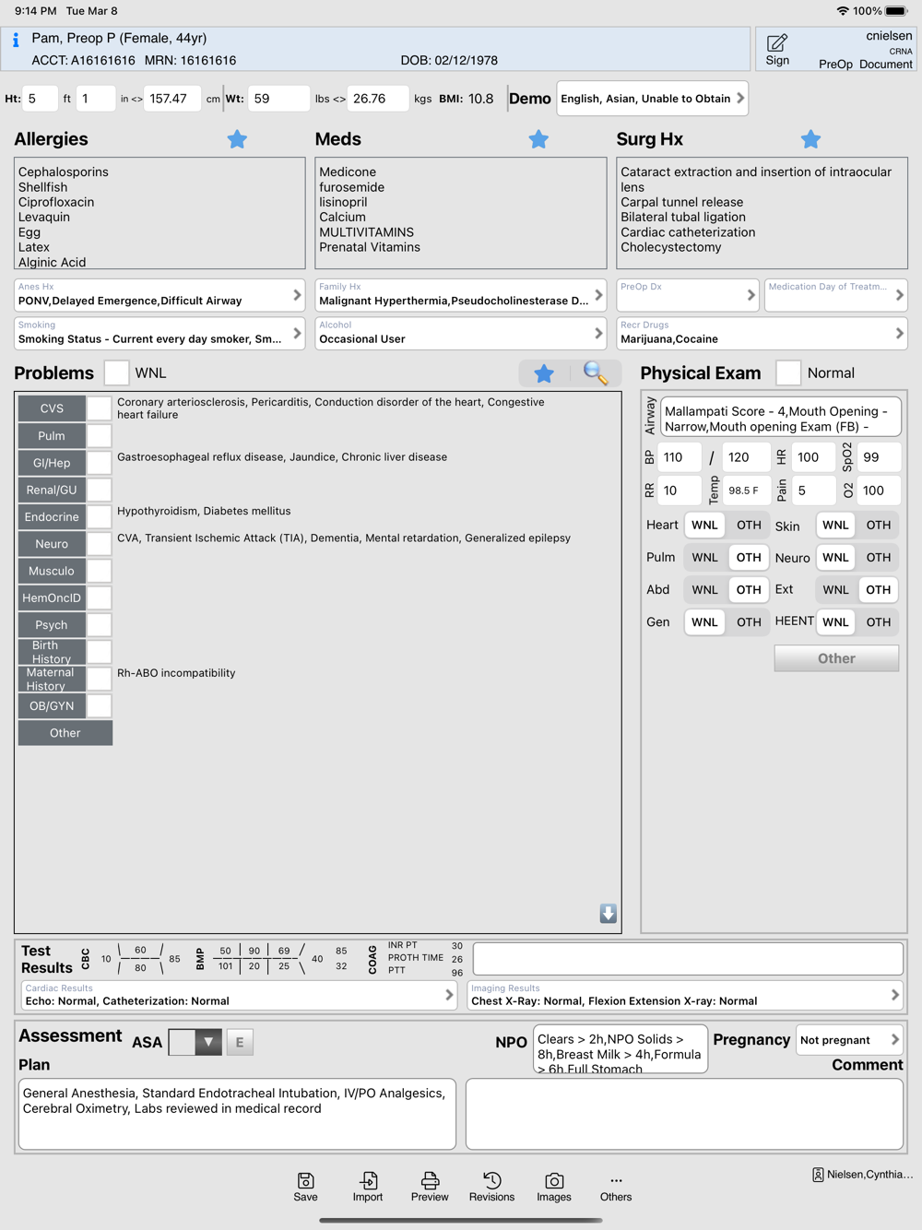
Task: Expand the Family Hx field
Action: click(461, 295)
